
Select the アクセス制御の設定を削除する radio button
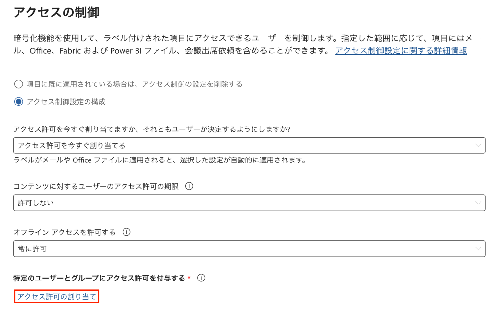pyautogui.click(x=18, y=84)
